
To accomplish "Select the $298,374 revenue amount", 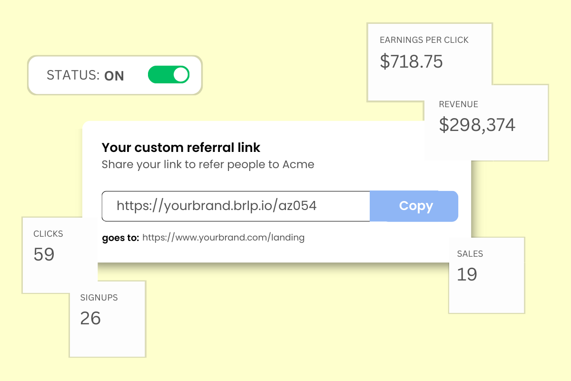I will coord(477,125).
